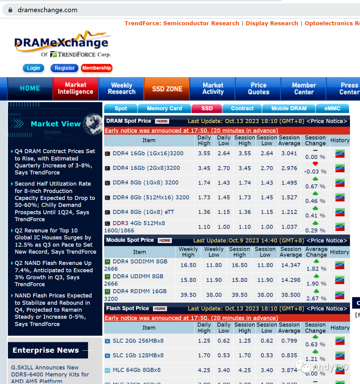Read Q2 Revenue for Top 10 IC Houses article

(x=55, y=241)
